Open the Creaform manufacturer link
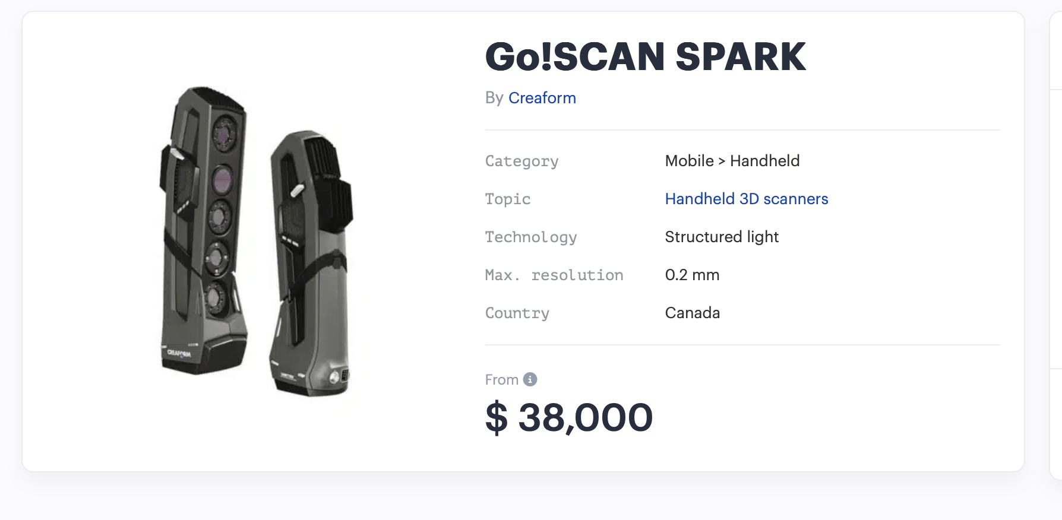Screen dimensions: 1062x520 point(542,98)
